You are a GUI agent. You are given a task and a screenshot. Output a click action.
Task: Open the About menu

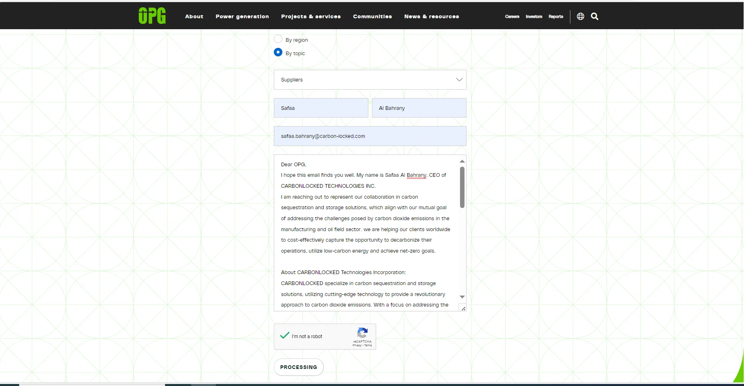tap(194, 17)
